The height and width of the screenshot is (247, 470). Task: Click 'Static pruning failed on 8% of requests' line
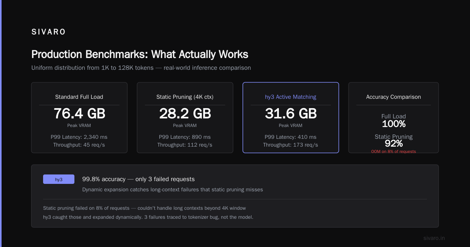[x=145, y=208]
